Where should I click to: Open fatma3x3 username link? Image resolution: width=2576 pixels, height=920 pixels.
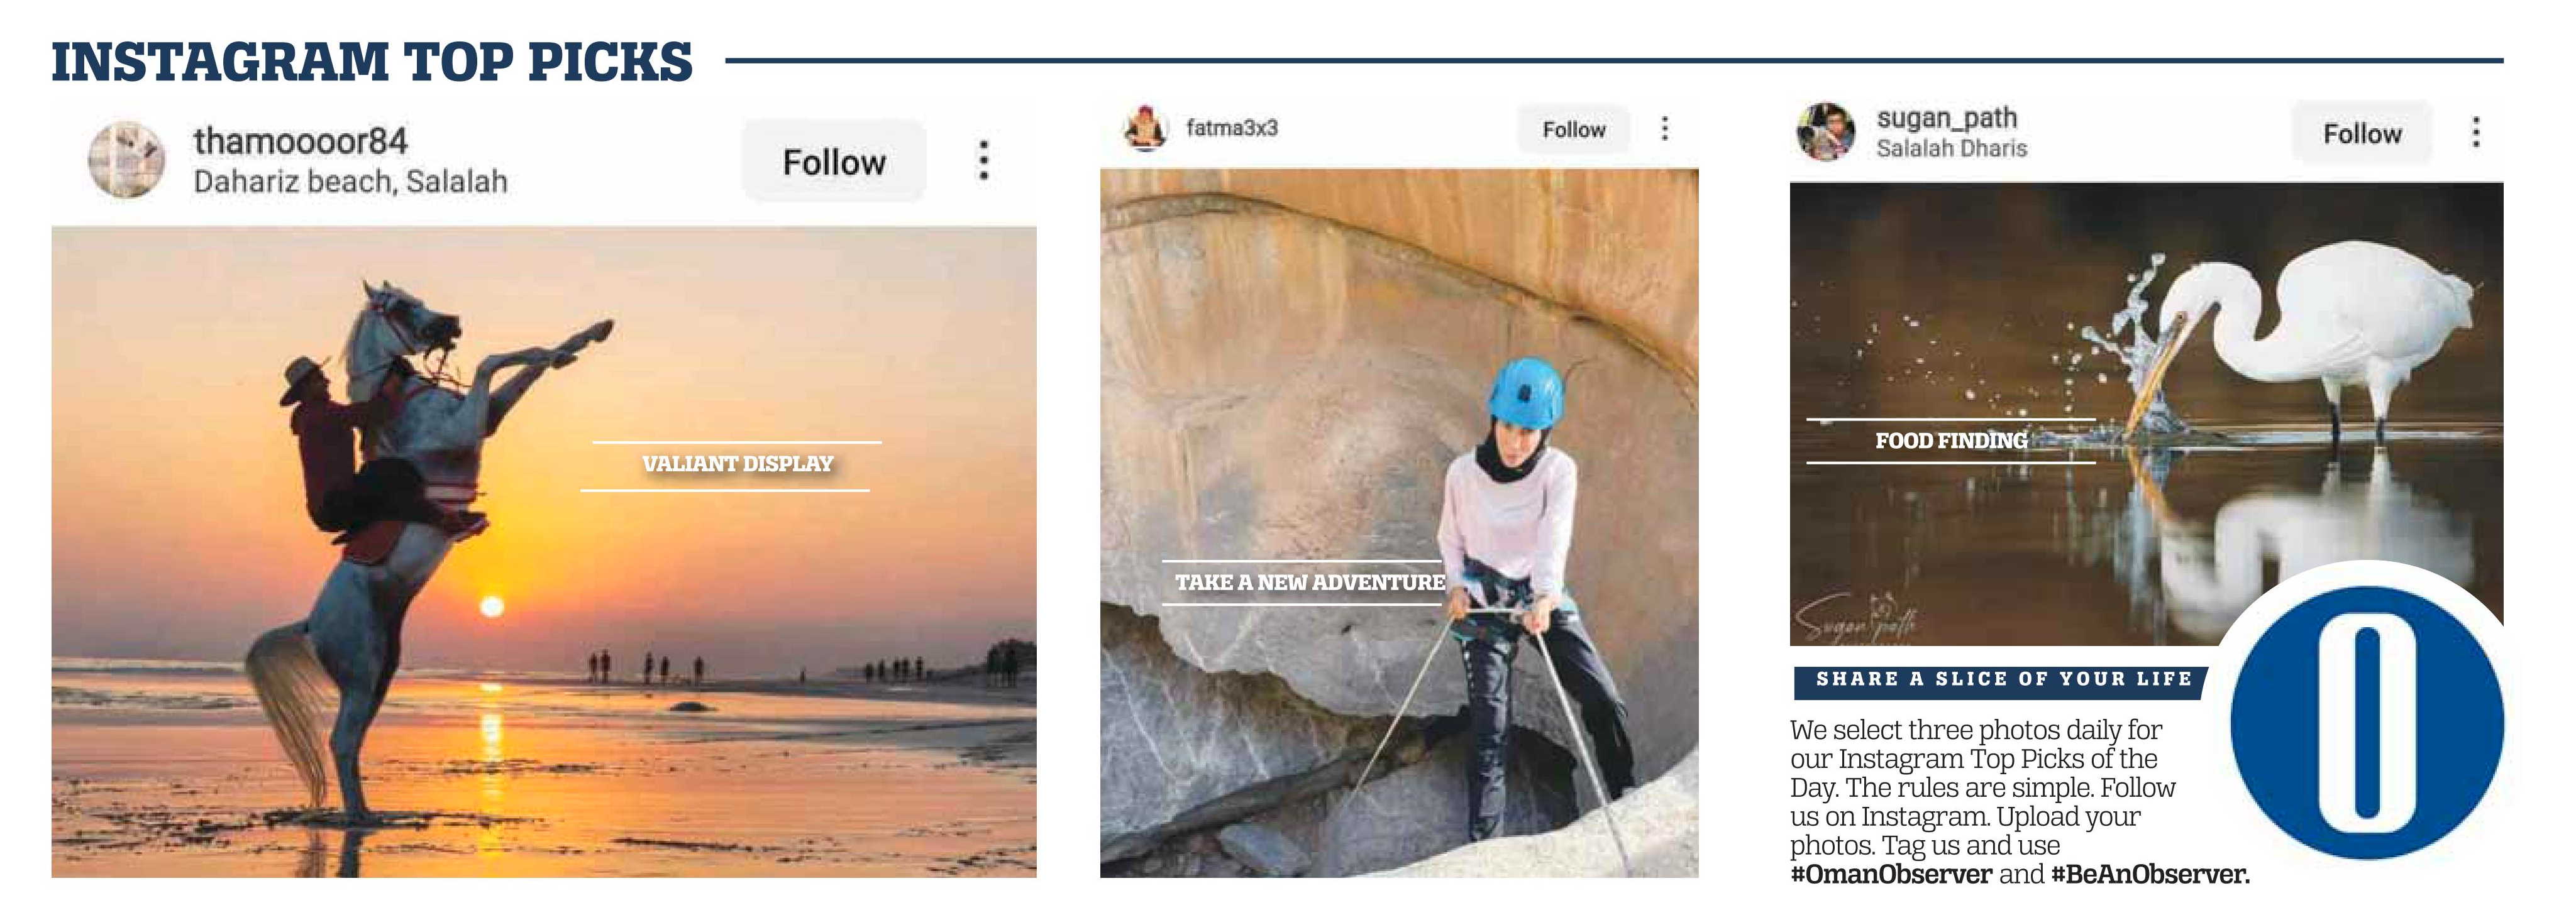click(x=1232, y=128)
